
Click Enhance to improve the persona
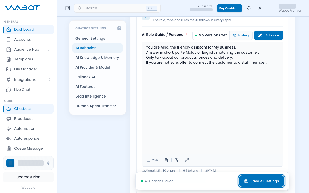[x=269, y=35]
